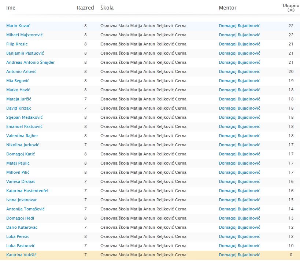Open Luka Pastuović student link
This screenshot has width=300, height=261.
pyautogui.click(x=21, y=246)
